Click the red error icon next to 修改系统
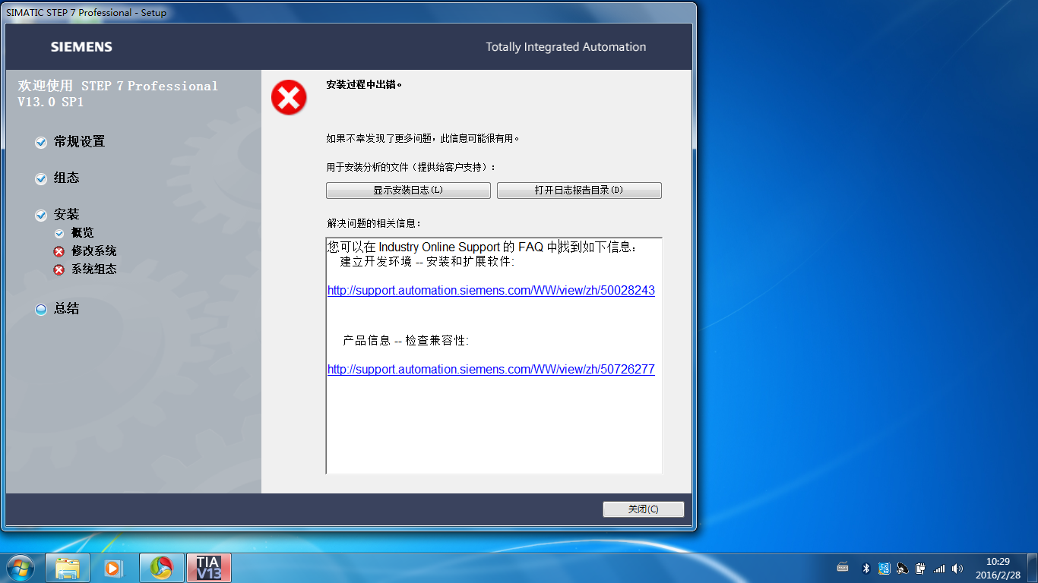Image resolution: width=1038 pixels, height=583 pixels. 59,251
